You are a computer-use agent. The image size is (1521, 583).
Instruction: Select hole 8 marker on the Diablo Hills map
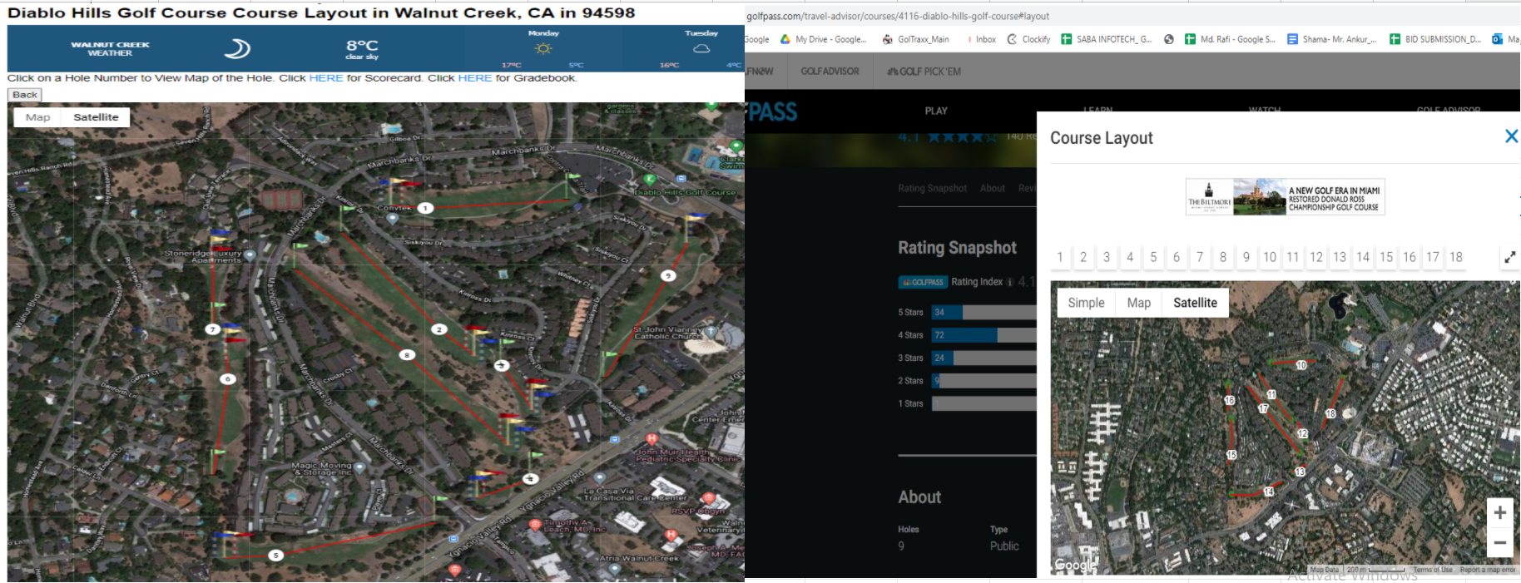pyautogui.click(x=407, y=355)
